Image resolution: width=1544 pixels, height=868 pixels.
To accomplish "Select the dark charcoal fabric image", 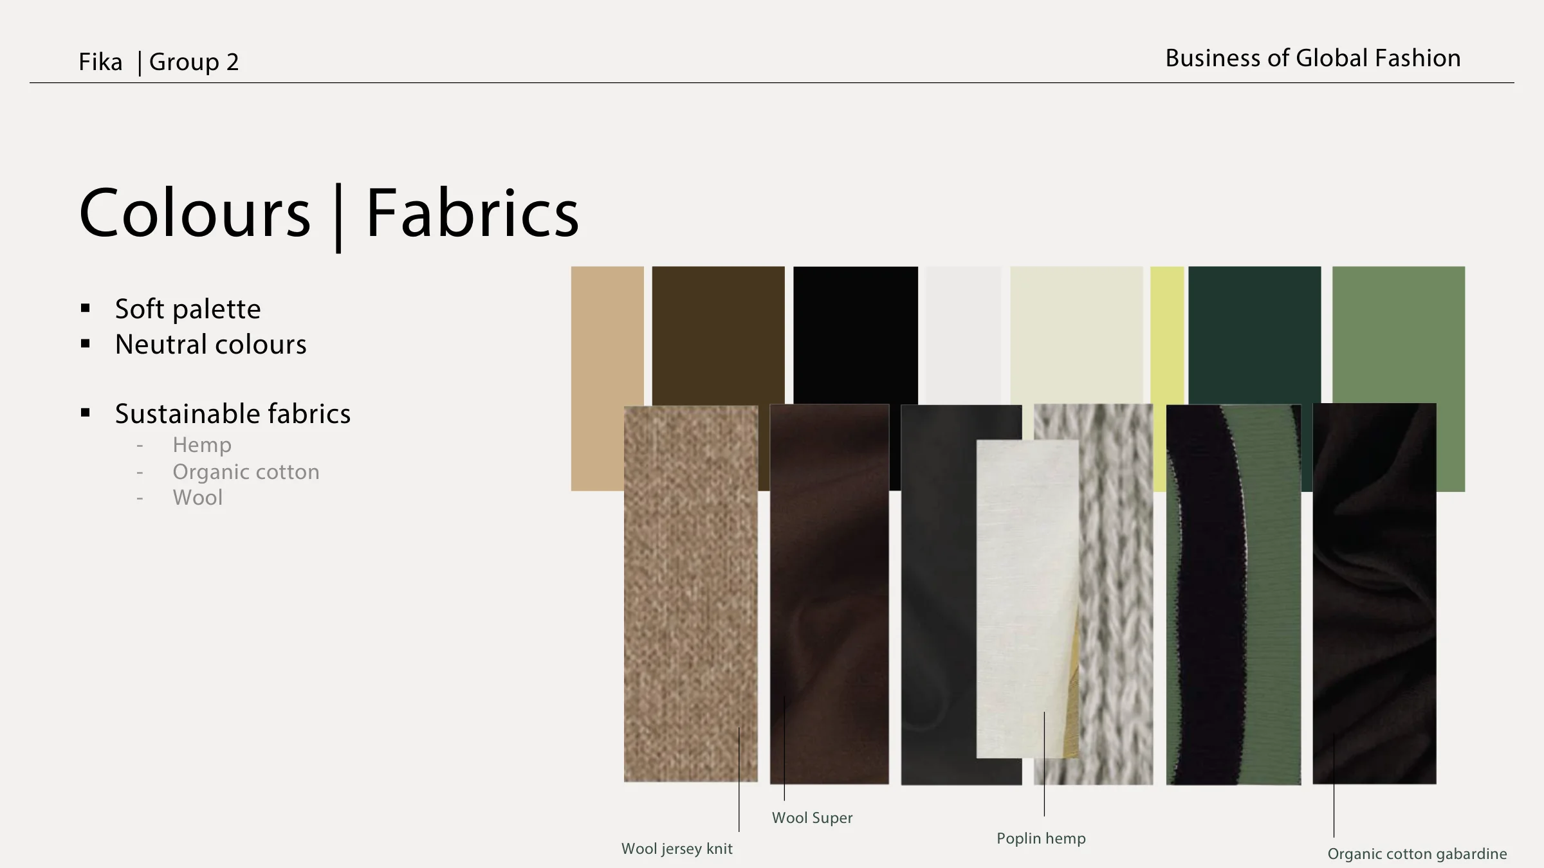I will pos(938,594).
